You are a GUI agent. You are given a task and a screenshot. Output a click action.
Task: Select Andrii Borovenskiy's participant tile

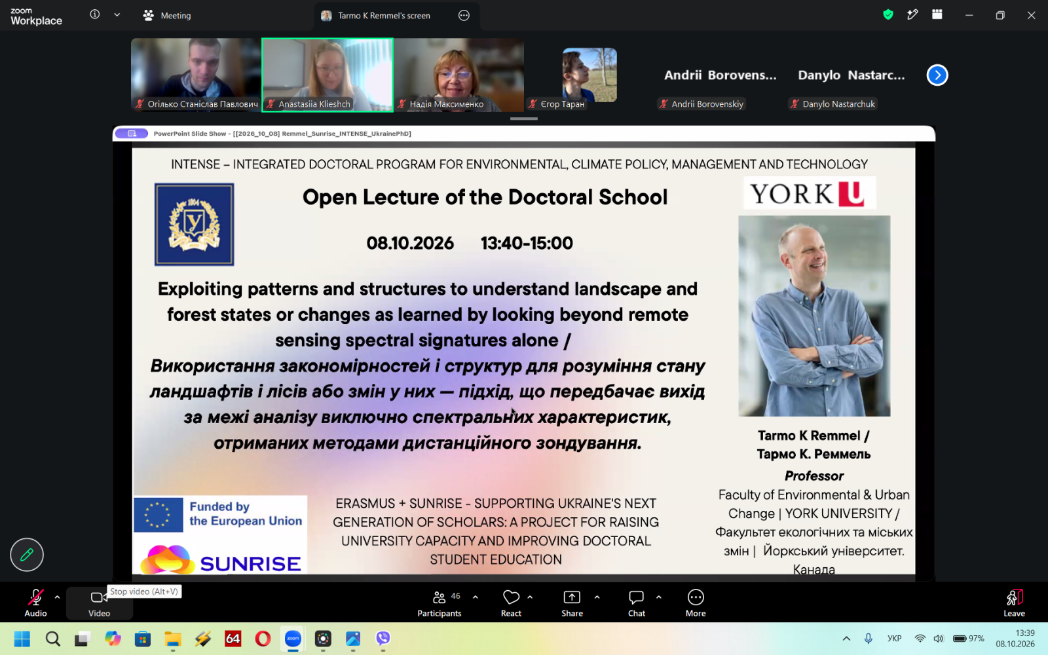point(720,75)
